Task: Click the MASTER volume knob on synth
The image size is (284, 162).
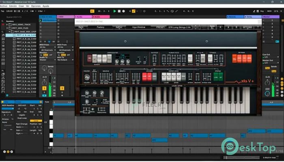Action: pyautogui.click(x=87, y=77)
